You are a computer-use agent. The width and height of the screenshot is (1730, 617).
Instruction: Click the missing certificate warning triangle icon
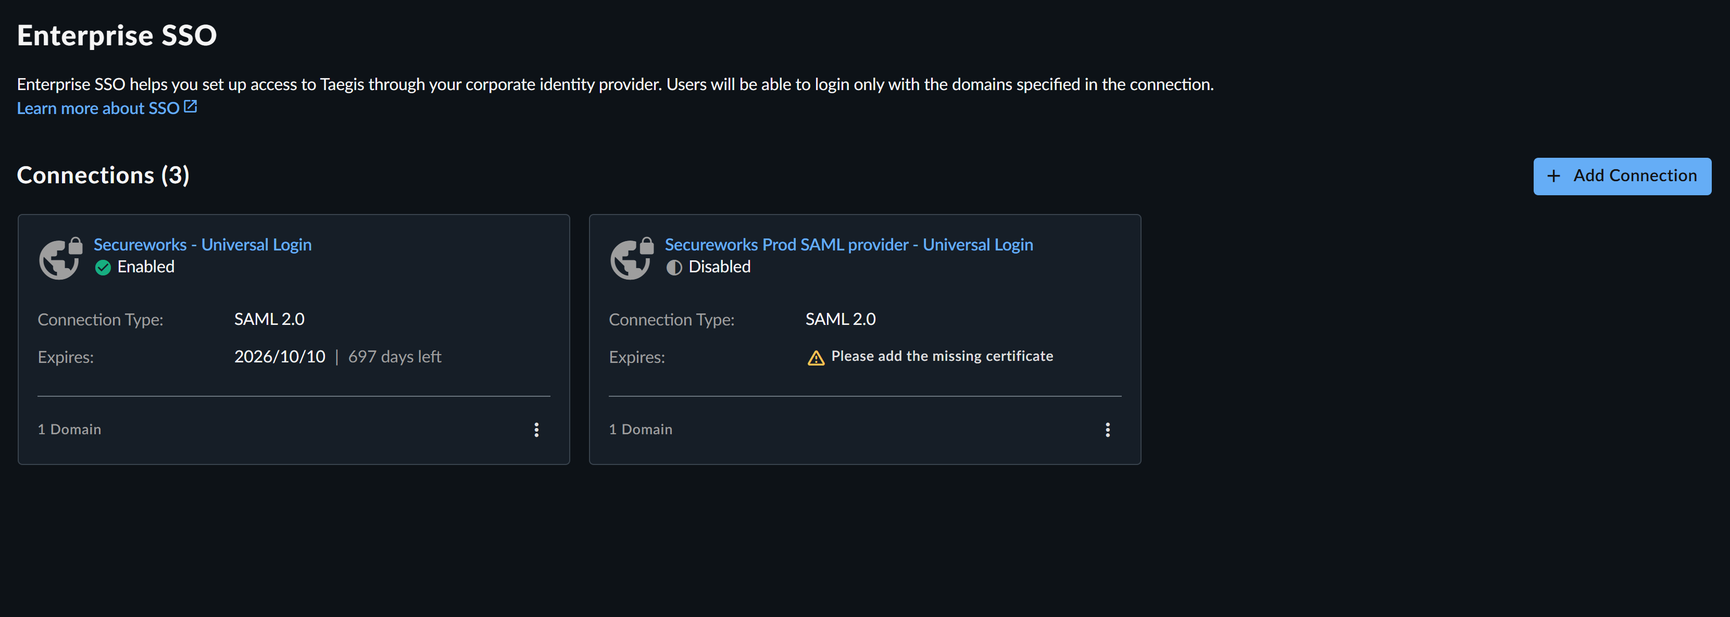click(816, 358)
